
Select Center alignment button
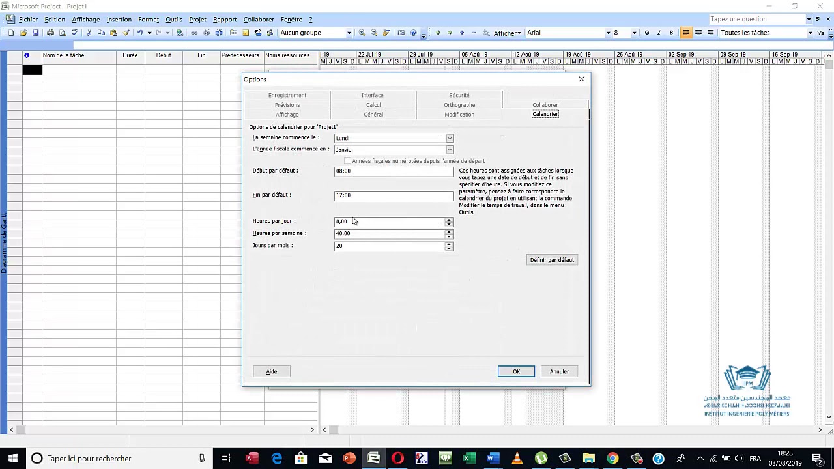698,33
